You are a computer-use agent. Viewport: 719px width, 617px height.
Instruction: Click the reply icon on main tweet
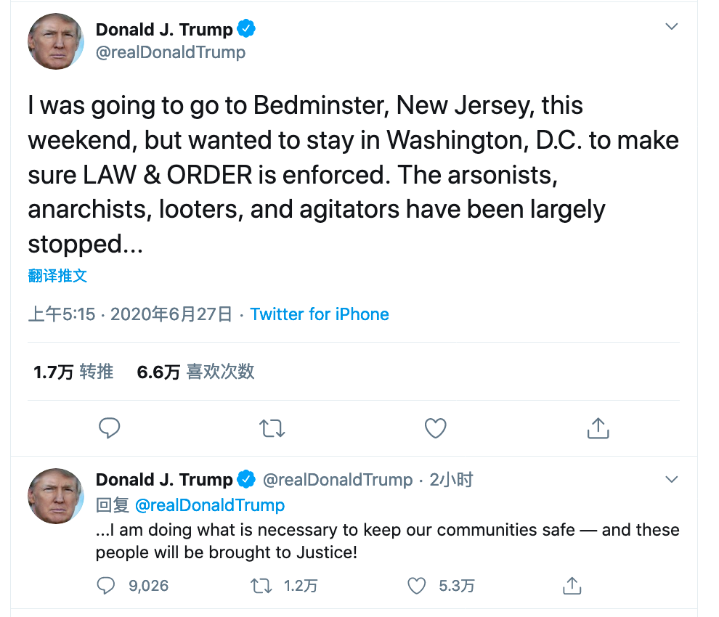pos(109,428)
